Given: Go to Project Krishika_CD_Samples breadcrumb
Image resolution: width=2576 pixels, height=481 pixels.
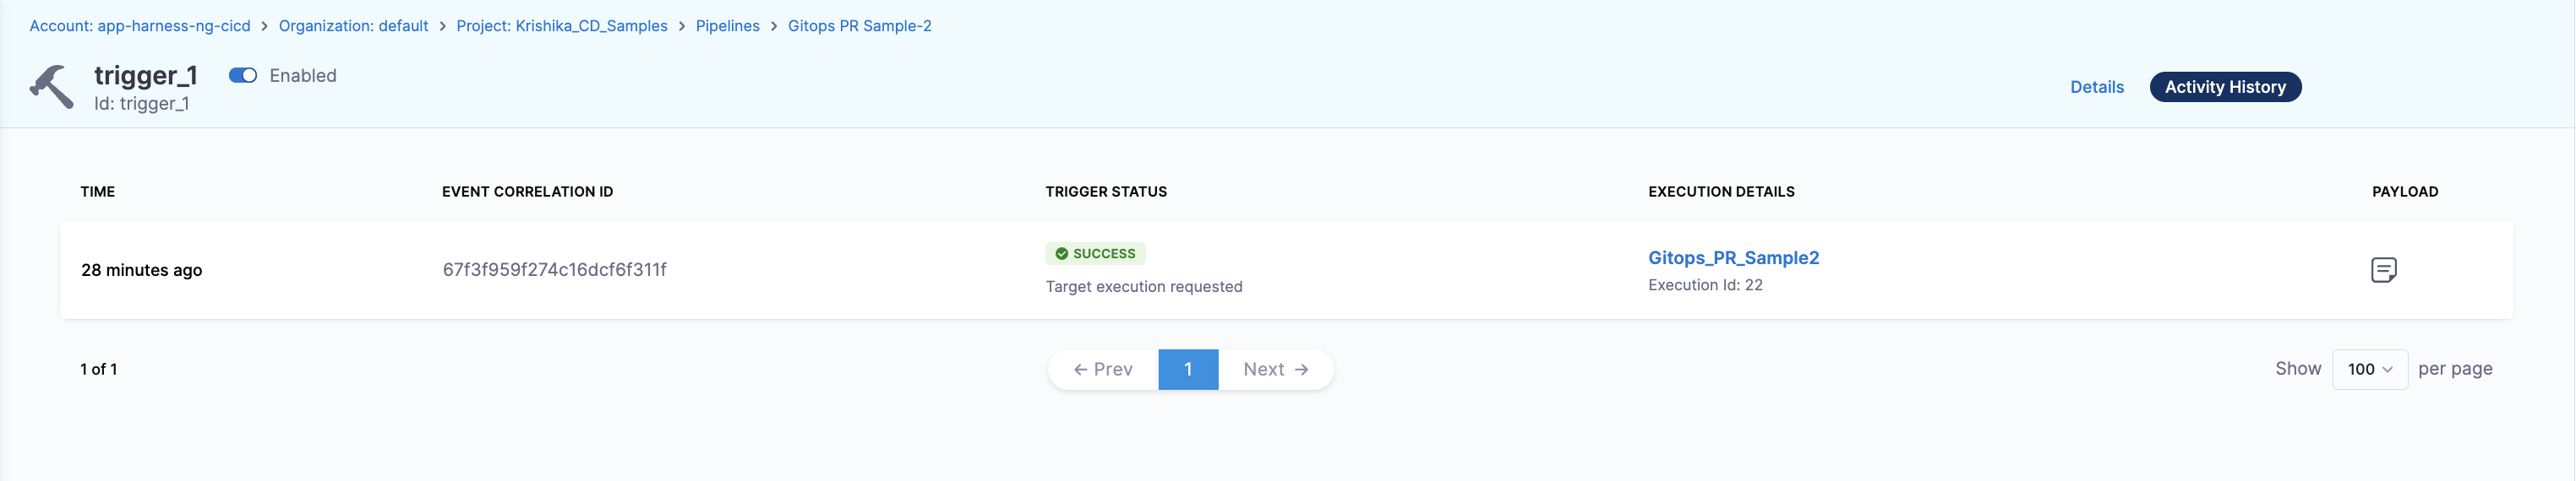Looking at the screenshot, I should [562, 26].
